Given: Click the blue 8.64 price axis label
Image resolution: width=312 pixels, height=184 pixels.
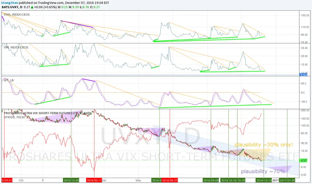Looking at the screenshot, I should 303,75.
